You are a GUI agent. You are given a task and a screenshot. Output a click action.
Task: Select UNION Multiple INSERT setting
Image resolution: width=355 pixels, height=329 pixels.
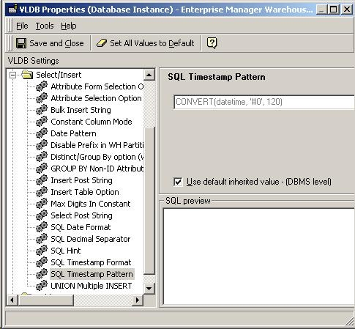coord(91,286)
